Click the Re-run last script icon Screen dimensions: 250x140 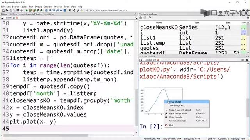37,10
